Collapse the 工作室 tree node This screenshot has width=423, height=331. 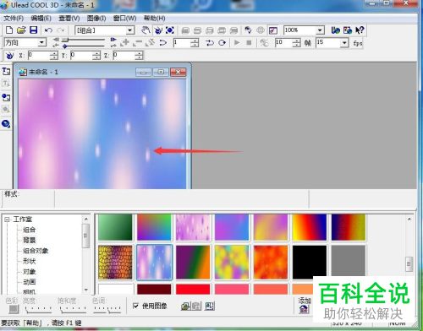(x=7, y=220)
